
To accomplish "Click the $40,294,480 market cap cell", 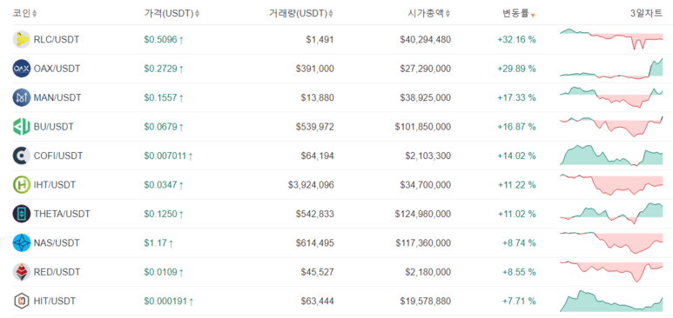I will pos(426,39).
